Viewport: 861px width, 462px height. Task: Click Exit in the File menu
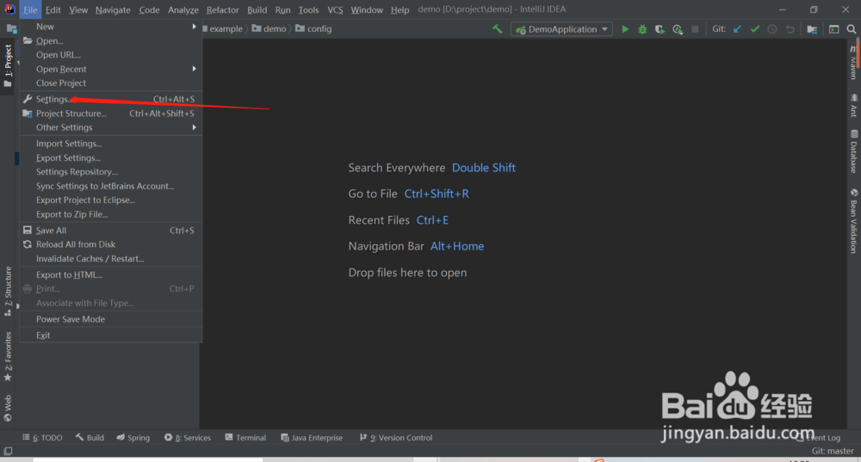pyautogui.click(x=111, y=336)
